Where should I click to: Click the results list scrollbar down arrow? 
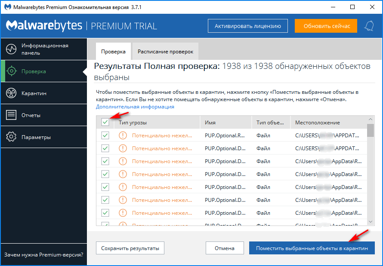coord(371,222)
